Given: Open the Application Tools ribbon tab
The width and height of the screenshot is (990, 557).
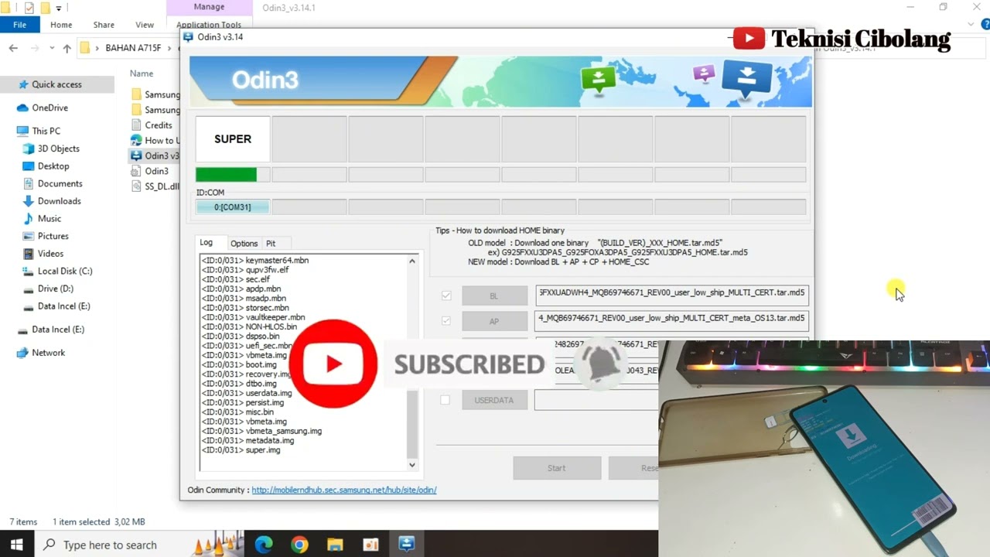Looking at the screenshot, I should [209, 25].
